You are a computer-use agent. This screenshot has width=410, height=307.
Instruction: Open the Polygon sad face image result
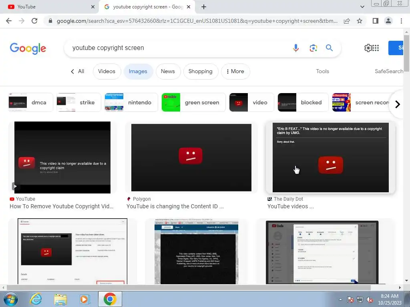click(191, 157)
